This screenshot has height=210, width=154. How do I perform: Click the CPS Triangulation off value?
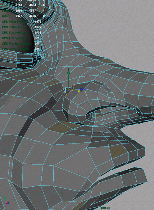pos(37,38)
